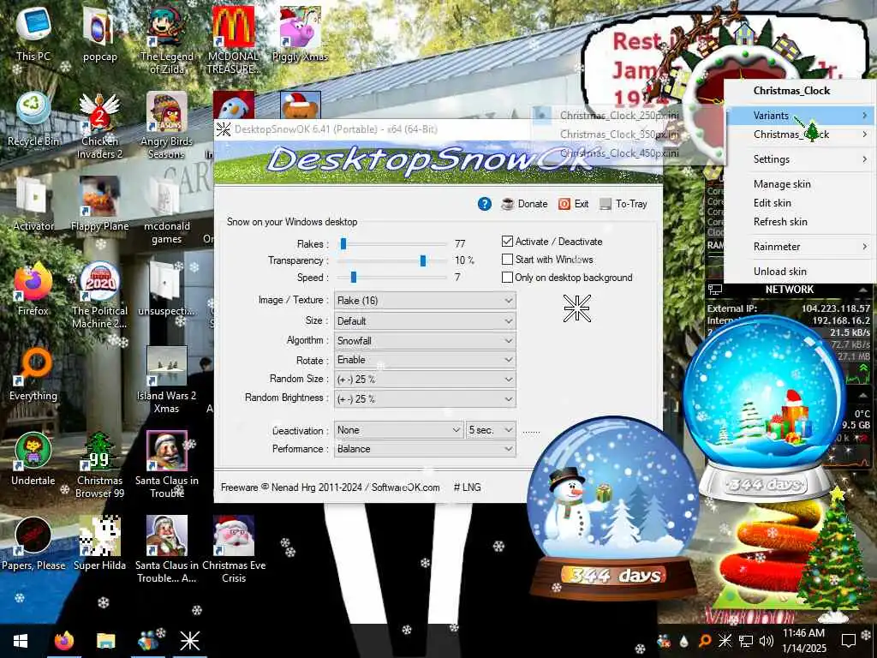Click the blue help question mark icon
Viewport: 877px width, 658px height.
pos(485,204)
